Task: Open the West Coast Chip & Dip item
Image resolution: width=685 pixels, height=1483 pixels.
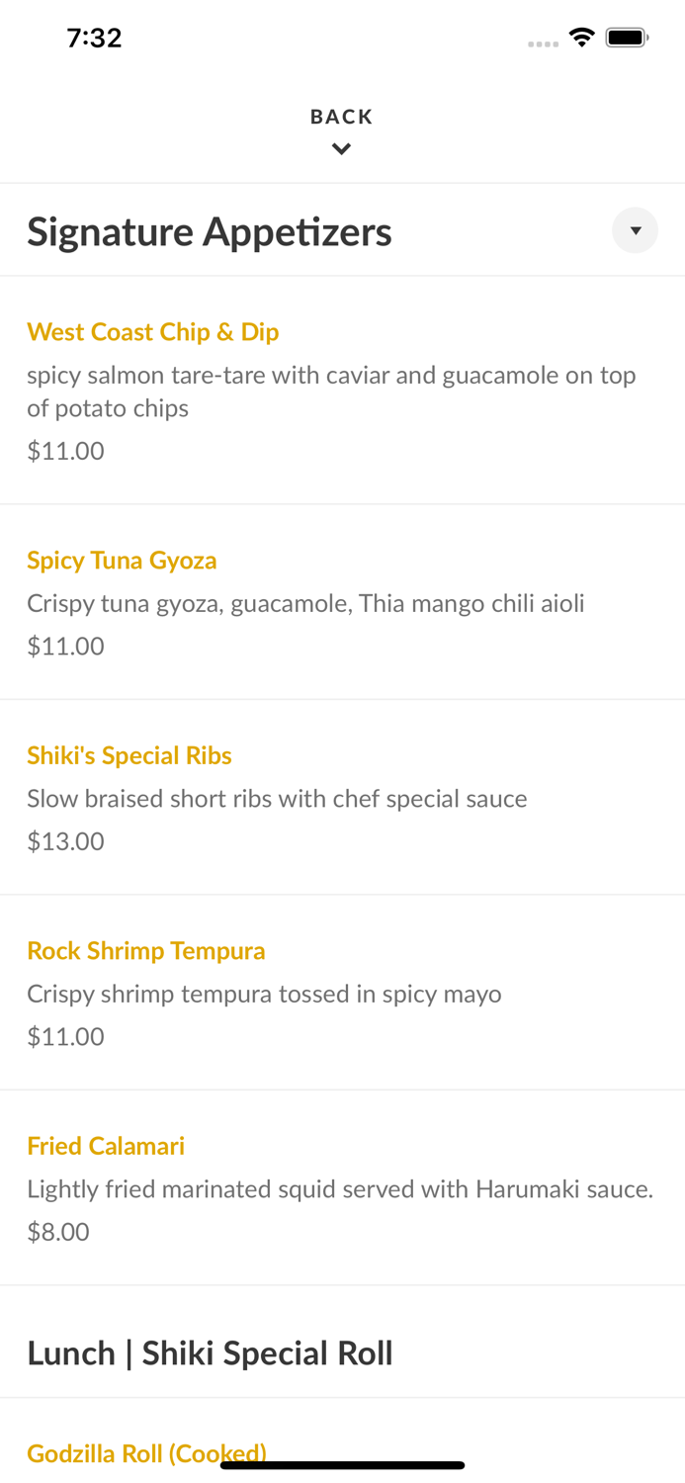Action: pyautogui.click(x=152, y=332)
